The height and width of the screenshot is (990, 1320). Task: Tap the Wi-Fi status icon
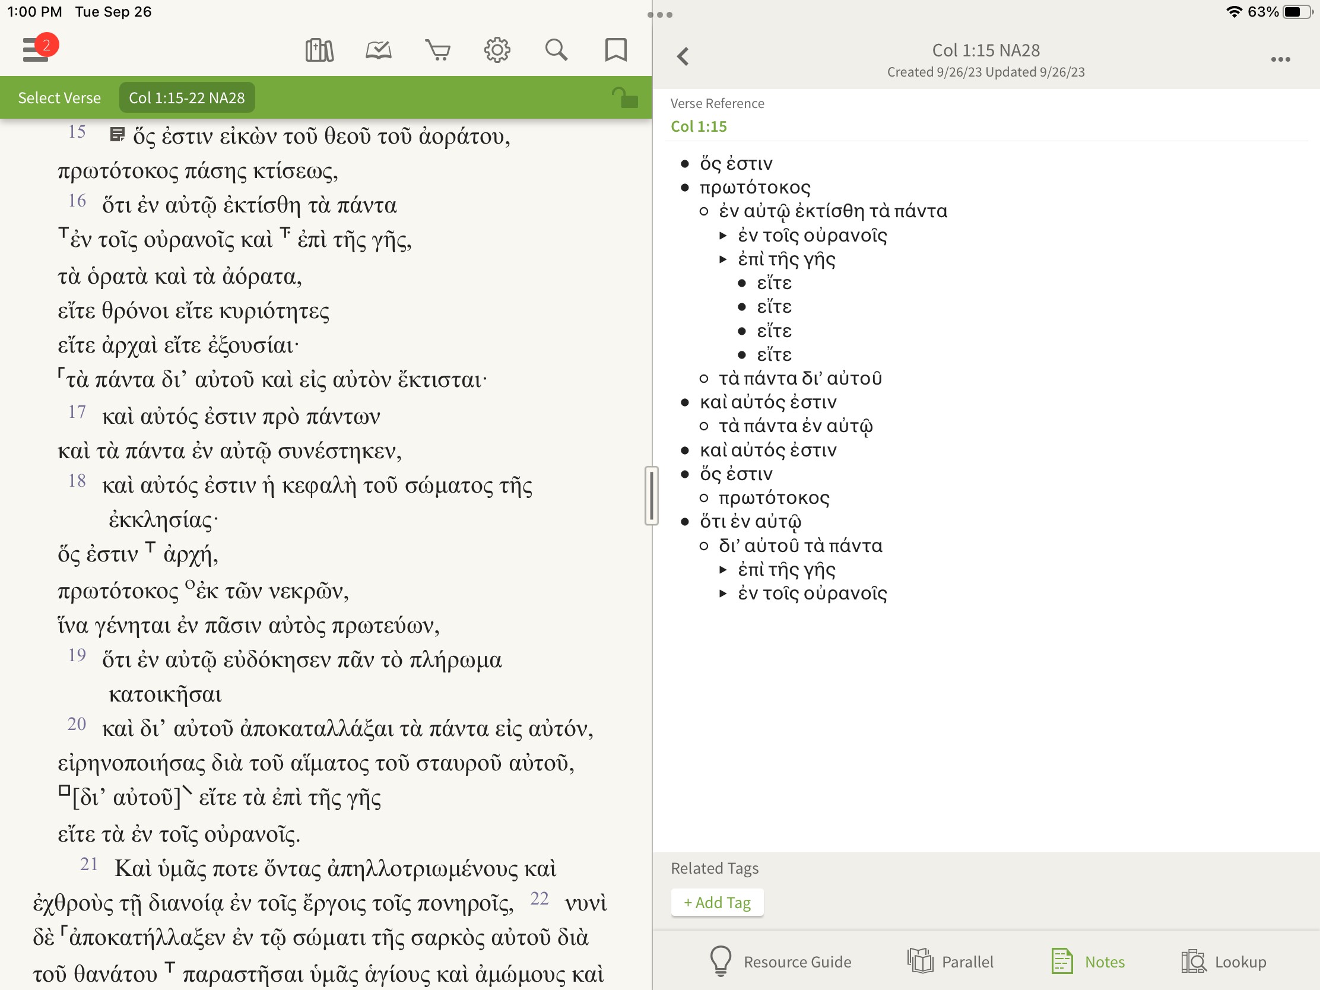pyautogui.click(x=1233, y=12)
